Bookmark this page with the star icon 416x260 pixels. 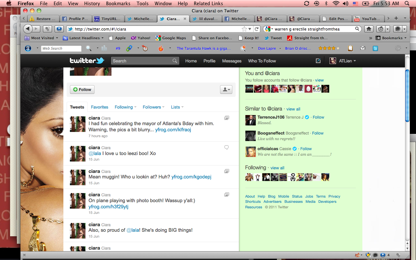(x=244, y=29)
